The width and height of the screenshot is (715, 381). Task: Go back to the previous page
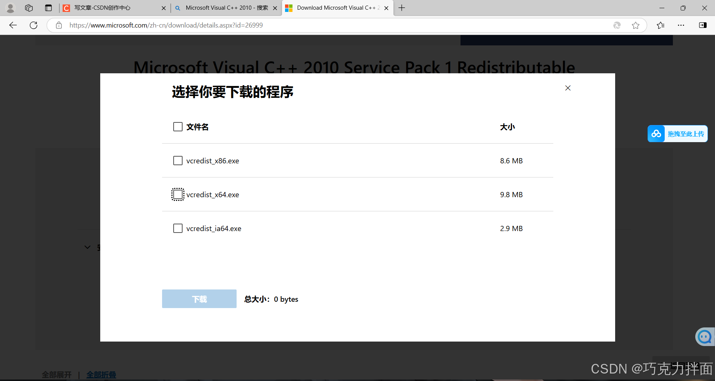pyautogui.click(x=13, y=25)
